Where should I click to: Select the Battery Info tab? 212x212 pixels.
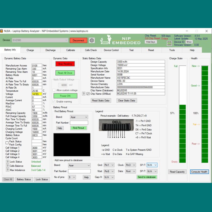point(10,50)
